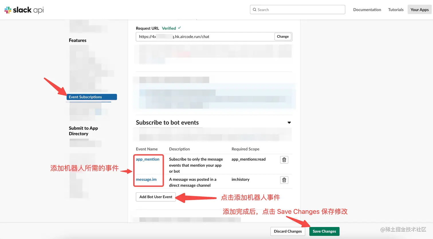Screen dimensions: 433x239
Task: Click the Discard Changes button
Action: pyautogui.click(x=288, y=231)
